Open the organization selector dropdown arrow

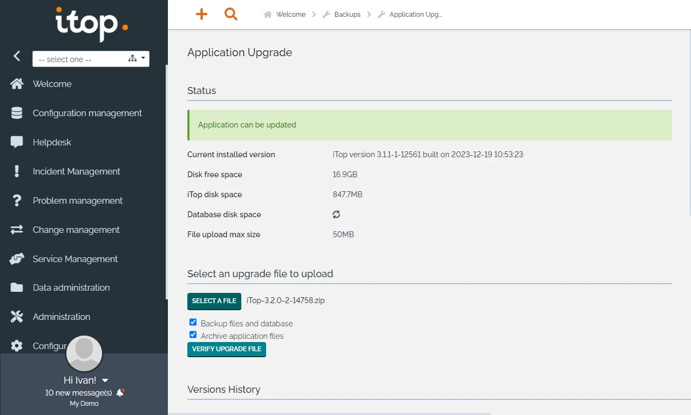point(143,58)
